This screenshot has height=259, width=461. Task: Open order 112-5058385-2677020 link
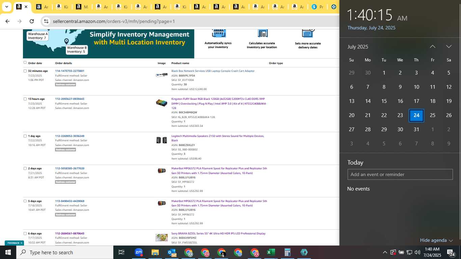(70, 168)
